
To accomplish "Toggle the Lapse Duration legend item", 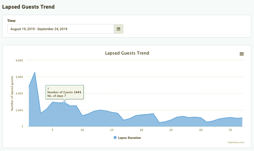I will pos(127,138).
